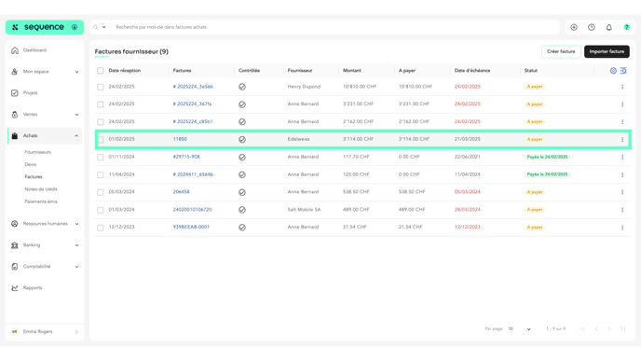Select checkbox for invoice 939BEEAB-0001 row
The width and height of the screenshot is (641, 361).
pyautogui.click(x=101, y=228)
